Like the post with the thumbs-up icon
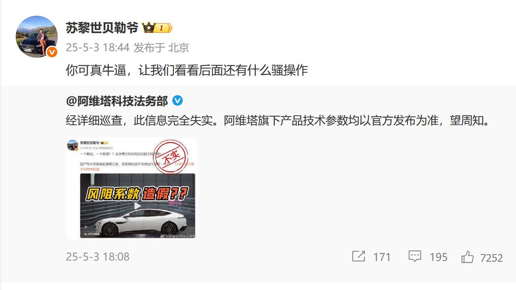The height and width of the screenshot is (290, 516). point(467,257)
